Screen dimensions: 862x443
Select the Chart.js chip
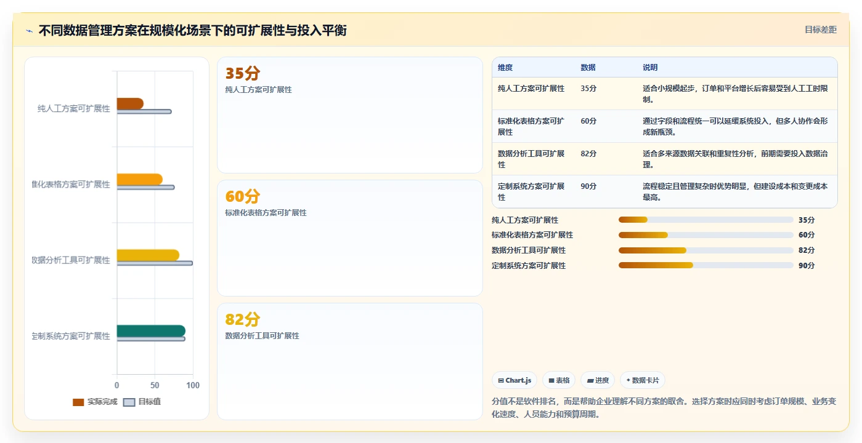point(514,380)
